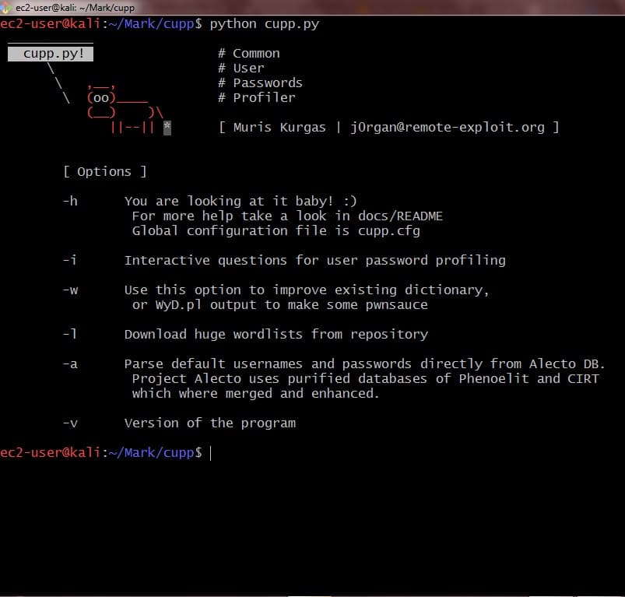This screenshot has height=597, width=625.
Task: Click 'Interactive questions for user password profiling'
Action: (x=315, y=260)
